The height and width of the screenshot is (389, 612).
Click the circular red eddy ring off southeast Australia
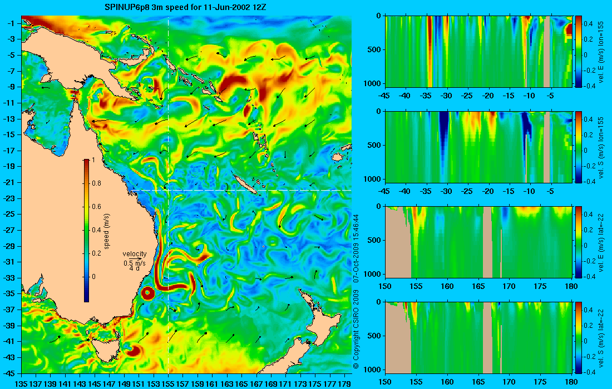pyautogui.click(x=148, y=293)
